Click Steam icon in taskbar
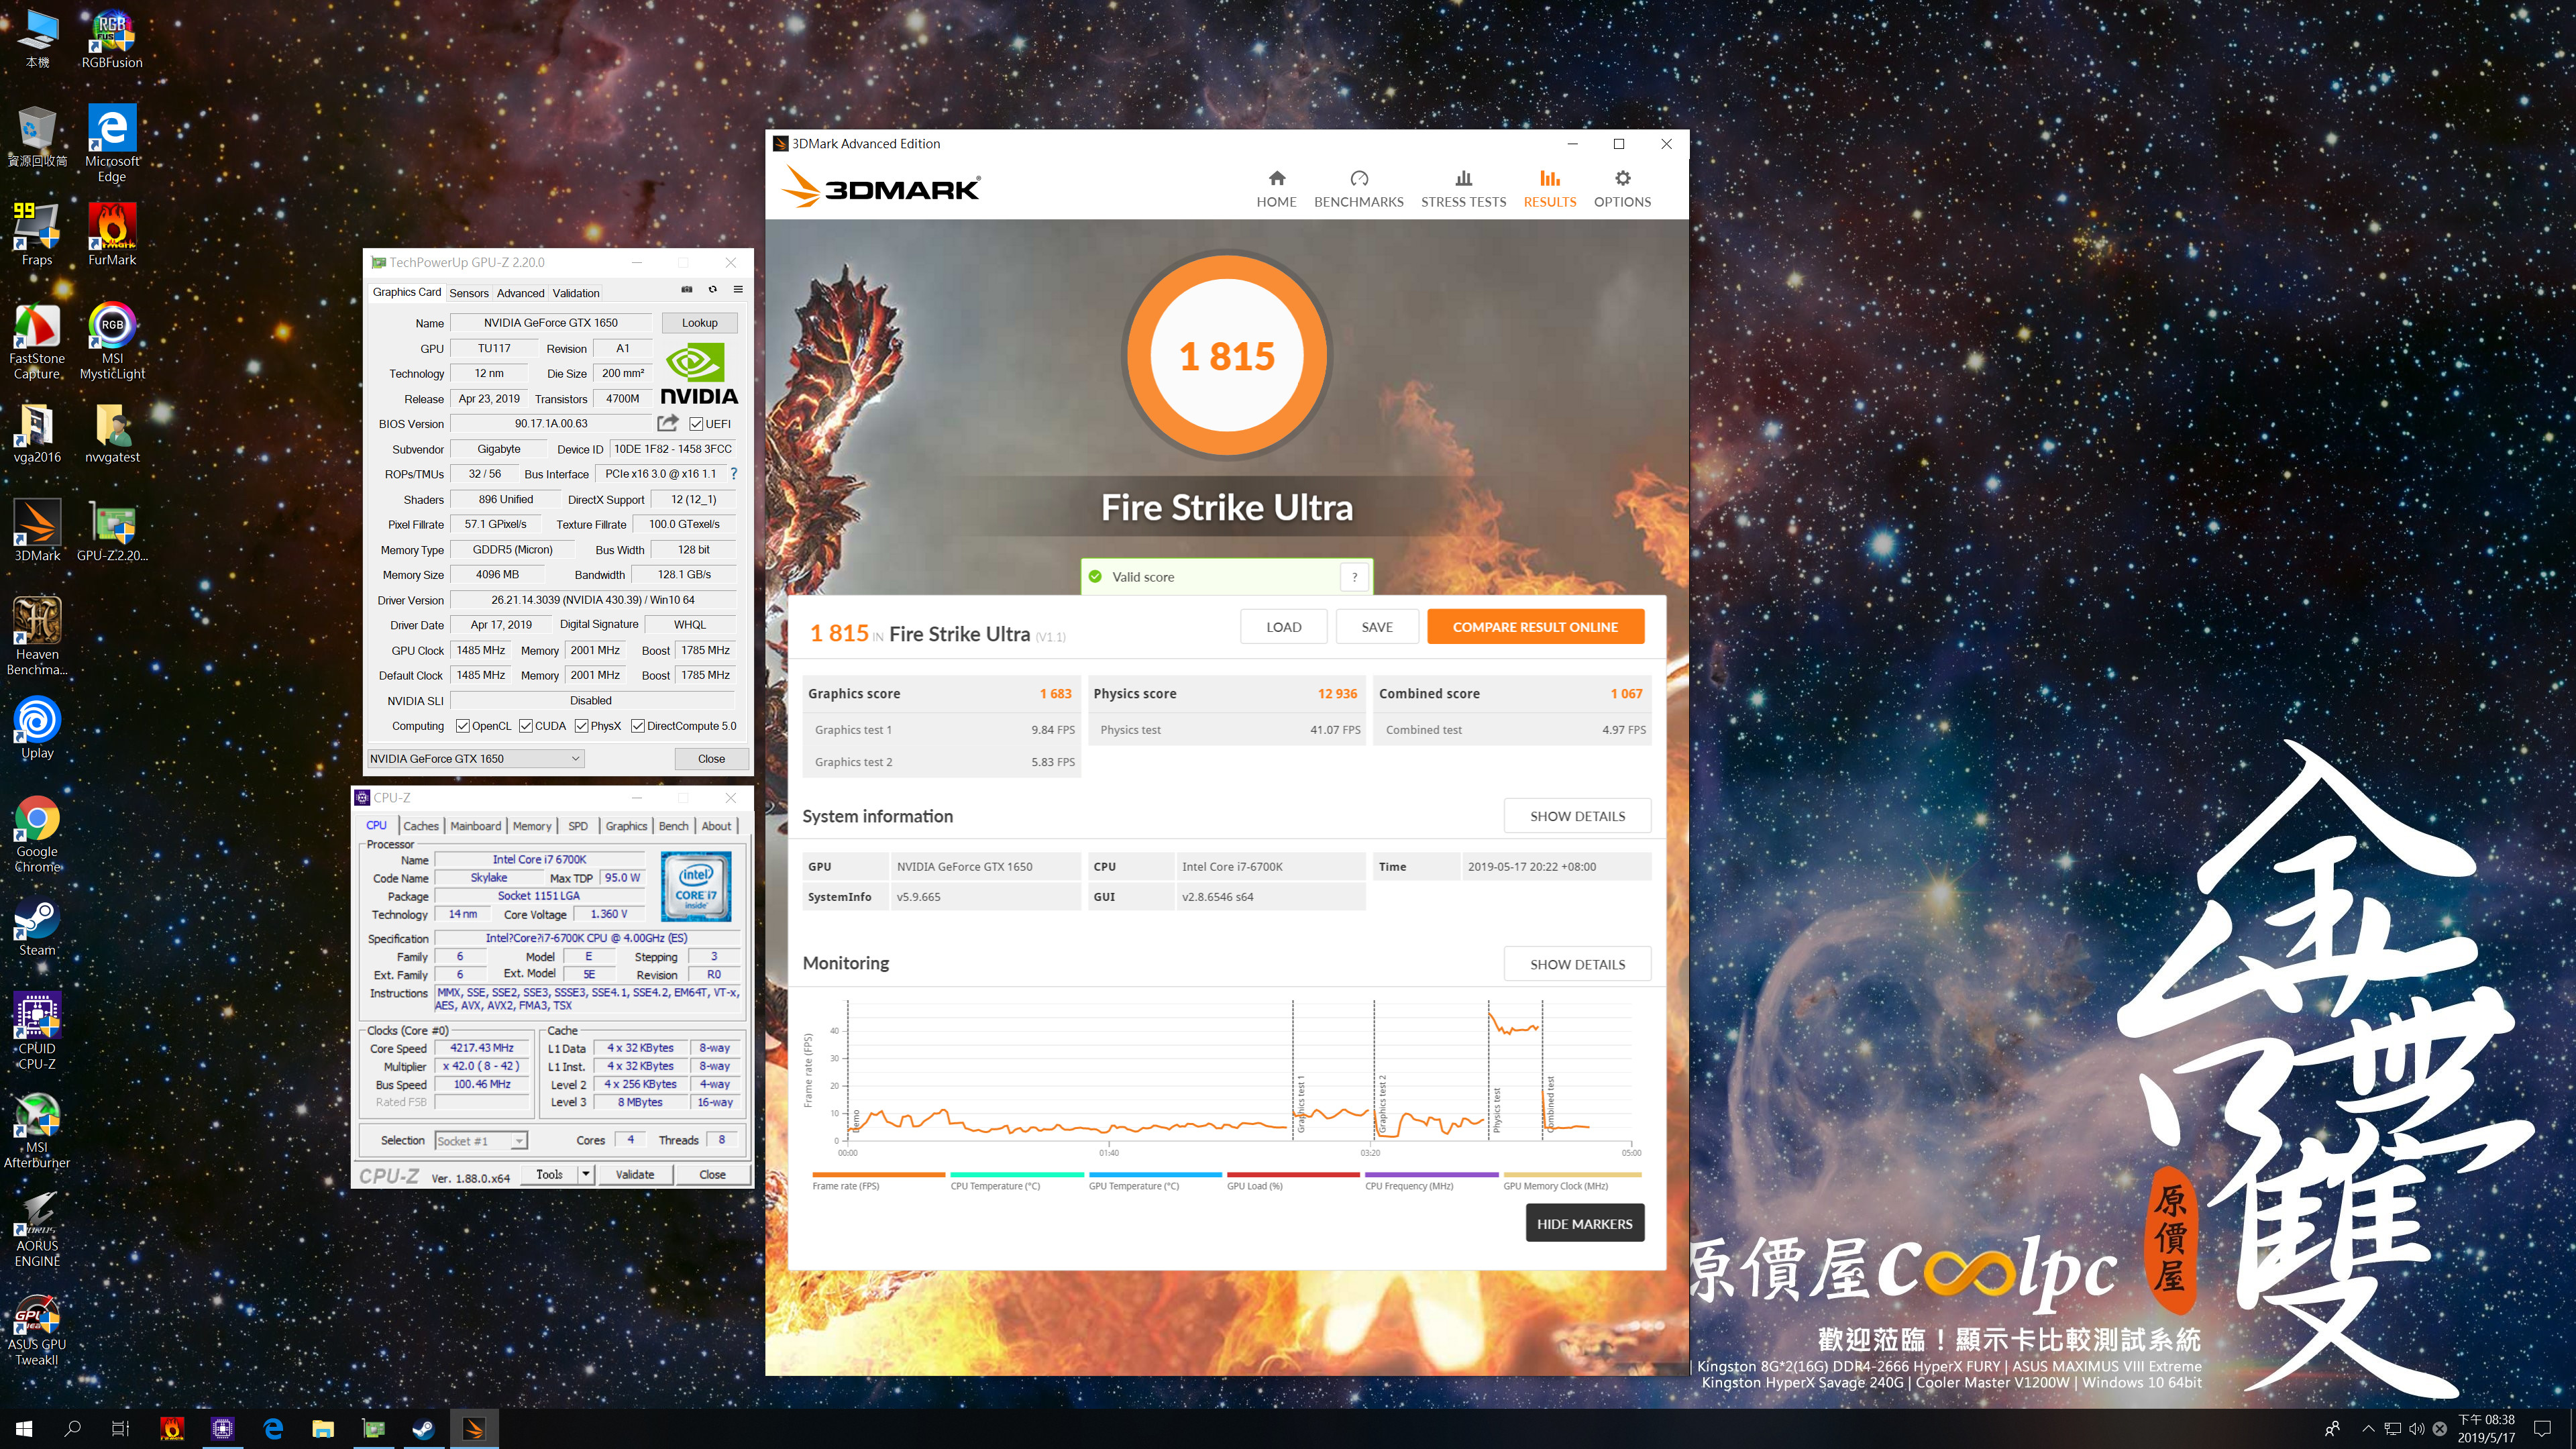The height and width of the screenshot is (1449, 2576). (424, 1429)
